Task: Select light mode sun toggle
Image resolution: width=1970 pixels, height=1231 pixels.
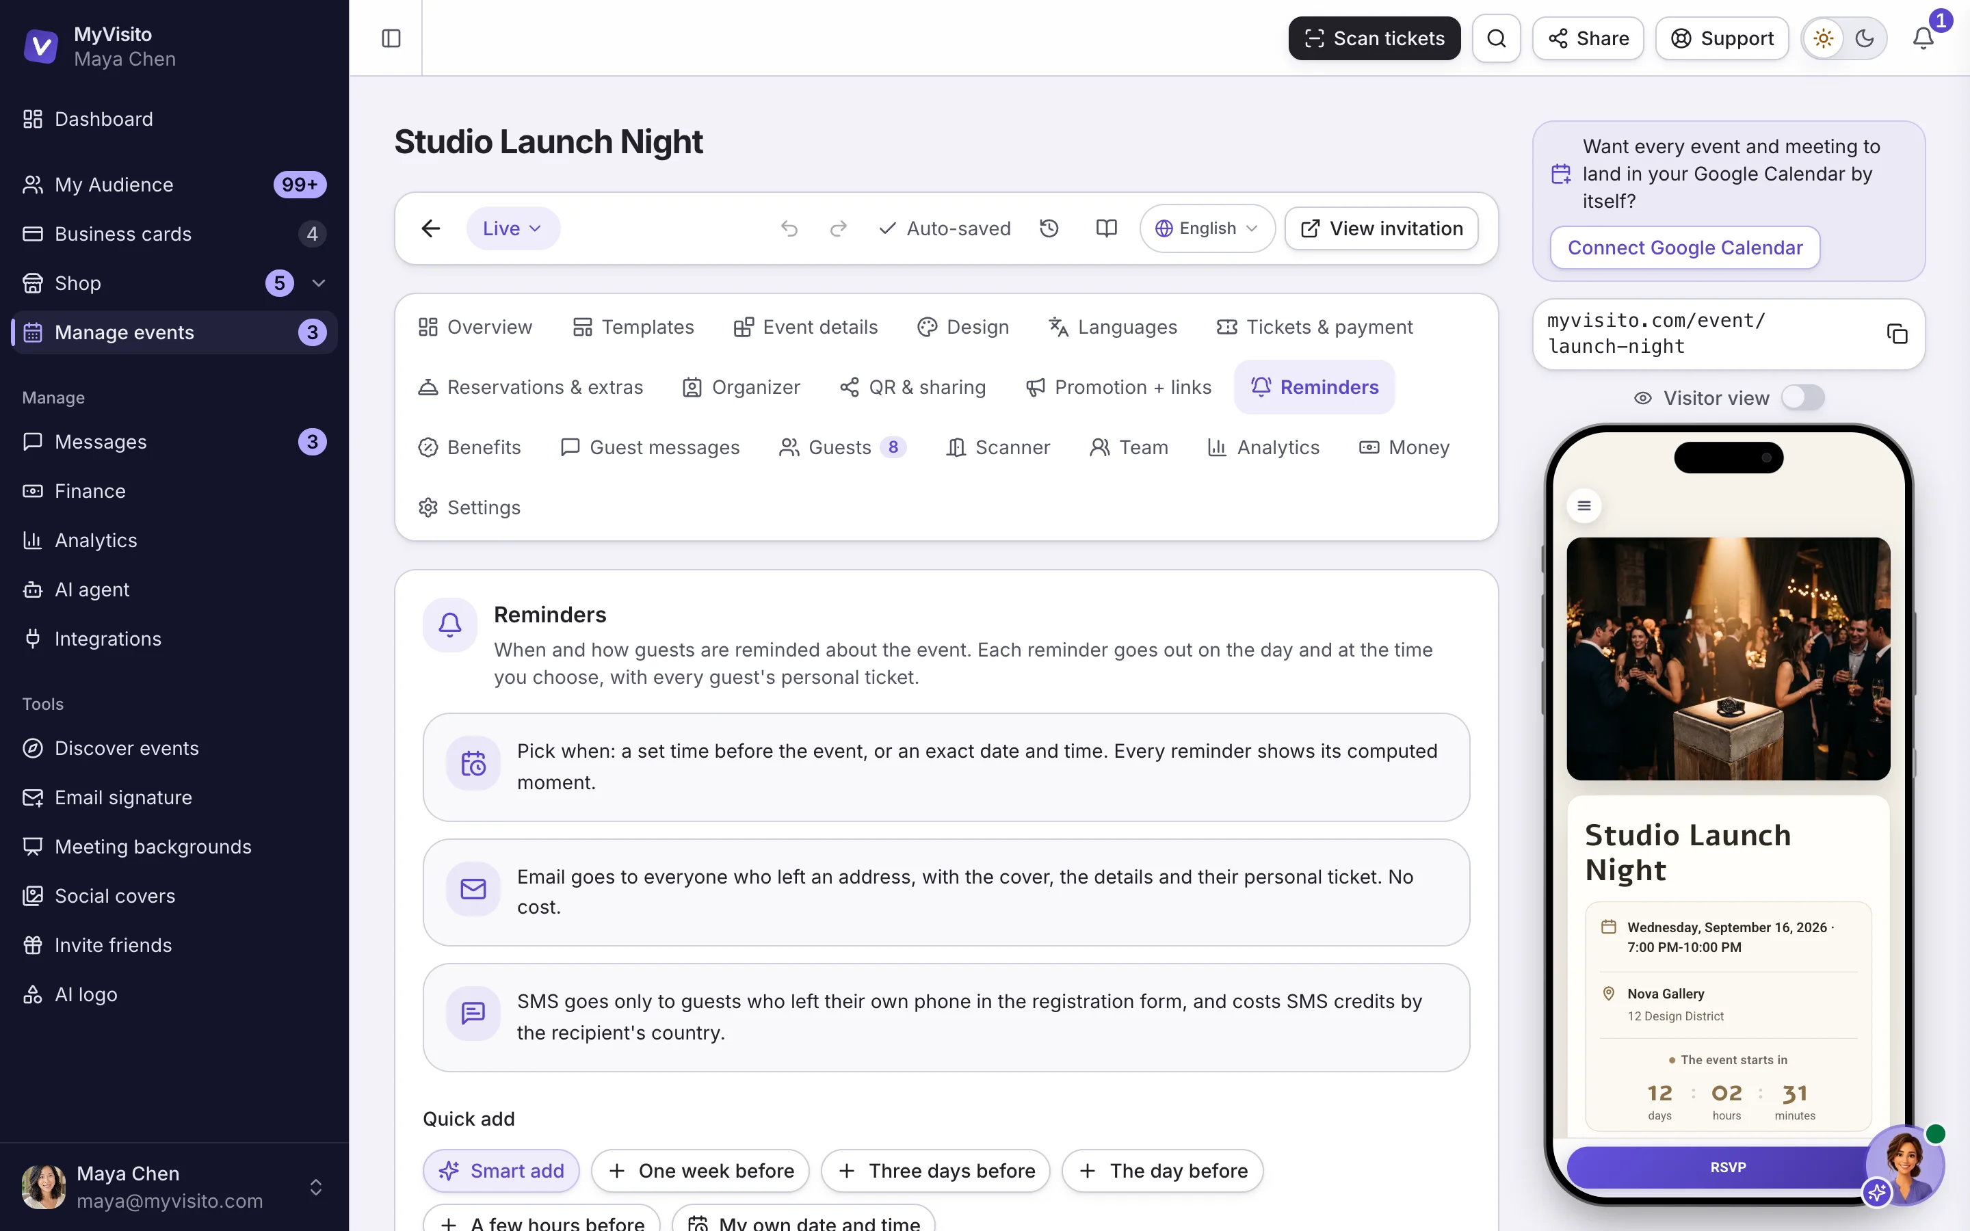Action: [x=1824, y=38]
